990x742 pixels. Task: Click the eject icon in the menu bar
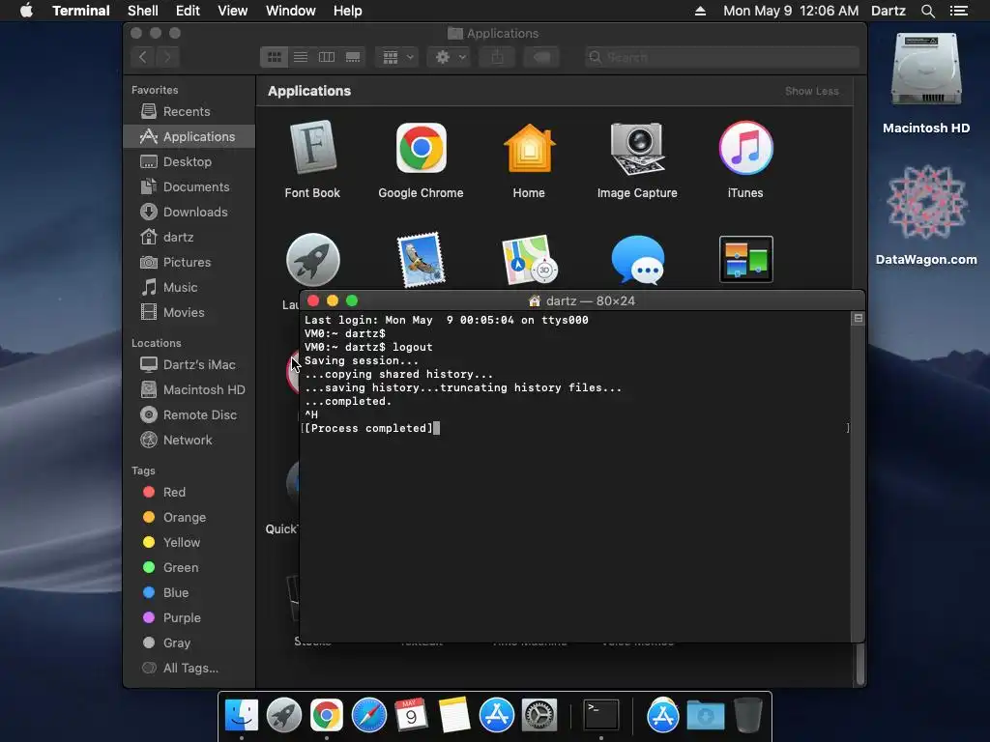700,11
